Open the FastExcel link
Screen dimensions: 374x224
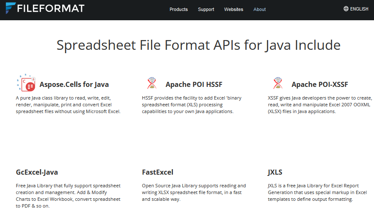pos(157,172)
